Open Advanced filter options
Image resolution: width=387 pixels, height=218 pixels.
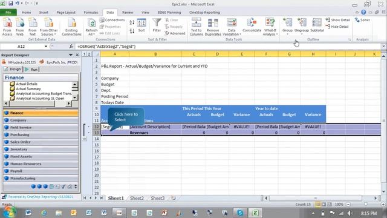175,33
